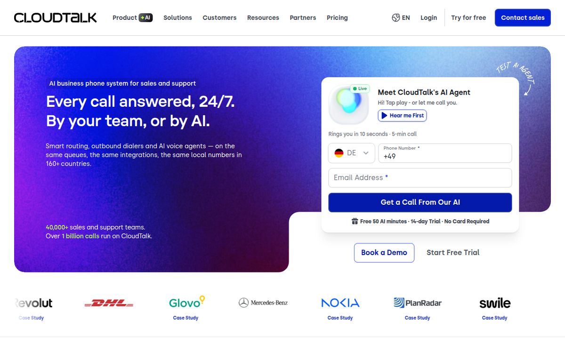Click the Contact sales button
This screenshot has width=565, height=353.
(523, 17)
